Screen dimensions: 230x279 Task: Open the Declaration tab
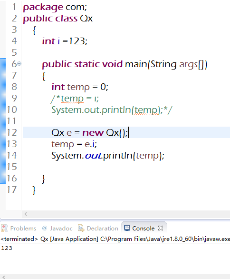point(102,228)
